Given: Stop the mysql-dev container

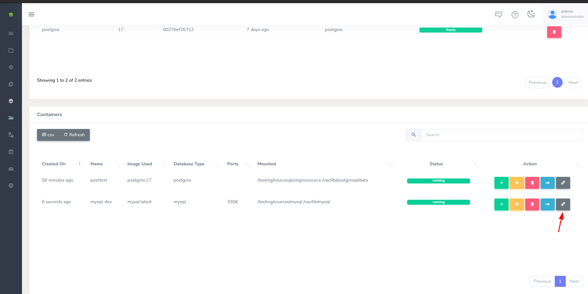Looking at the screenshot, I should point(517,204).
